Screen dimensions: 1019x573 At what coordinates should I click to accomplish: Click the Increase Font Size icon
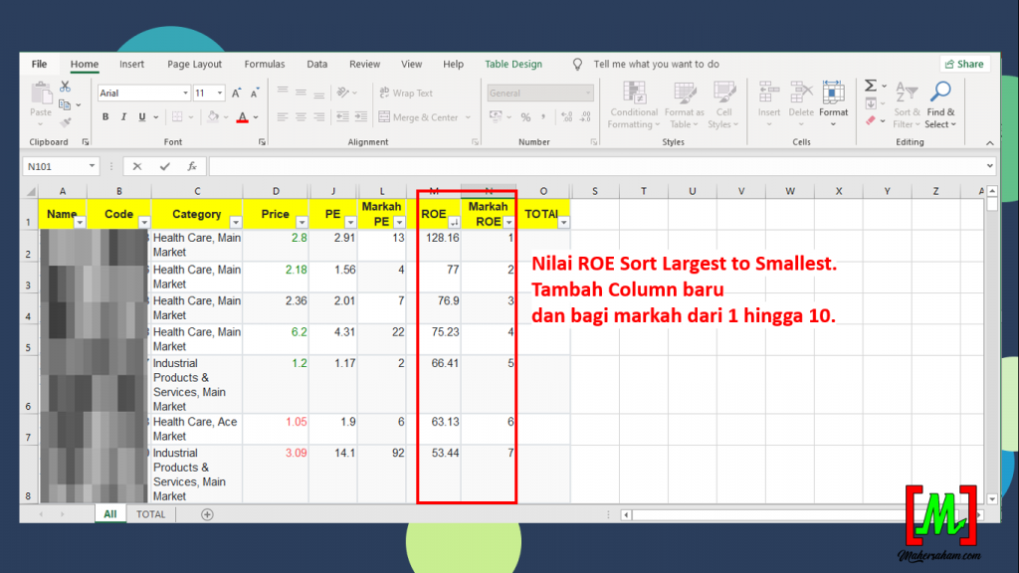[237, 93]
